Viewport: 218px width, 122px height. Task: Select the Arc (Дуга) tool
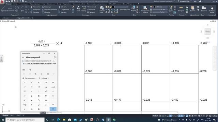click(x=22, y=8)
